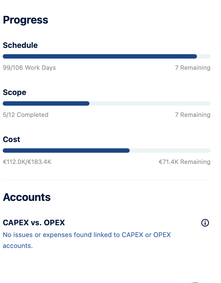Viewport: 221px width, 283px height.
Task: Click the CAPEX vs. OPEX title
Action: coord(34,223)
